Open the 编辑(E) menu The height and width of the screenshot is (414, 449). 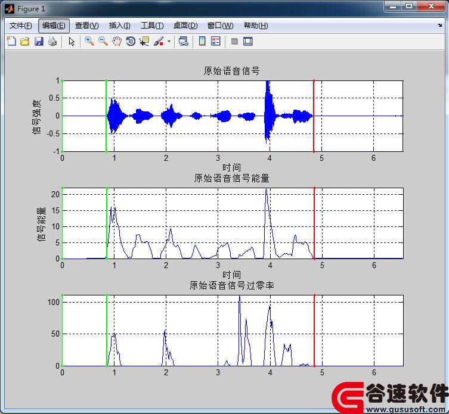click(x=54, y=26)
